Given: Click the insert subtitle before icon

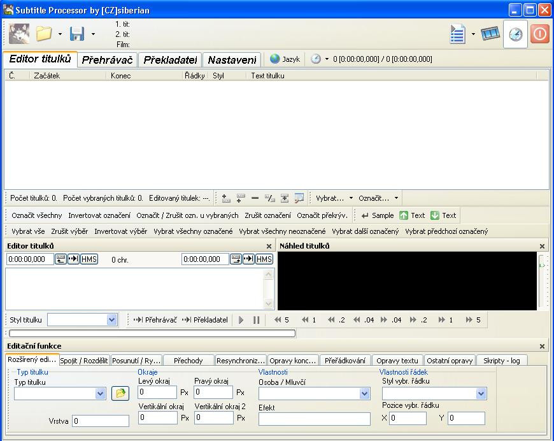Looking at the screenshot, I should tap(226, 198).
